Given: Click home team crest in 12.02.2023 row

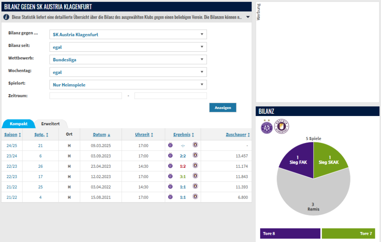Looking at the screenshot, I should pyautogui.click(x=170, y=176).
